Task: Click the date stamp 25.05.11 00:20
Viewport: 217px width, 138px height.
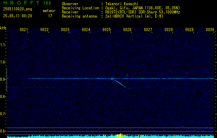Action: [18, 16]
